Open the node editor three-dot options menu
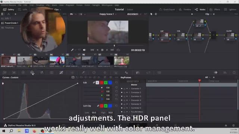 tap(236, 14)
